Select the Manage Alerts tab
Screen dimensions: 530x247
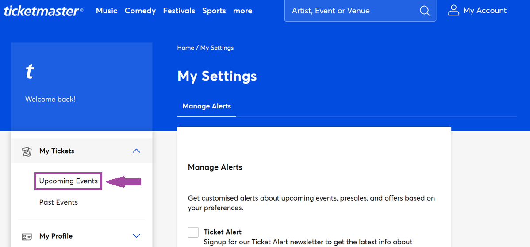pos(207,106)
